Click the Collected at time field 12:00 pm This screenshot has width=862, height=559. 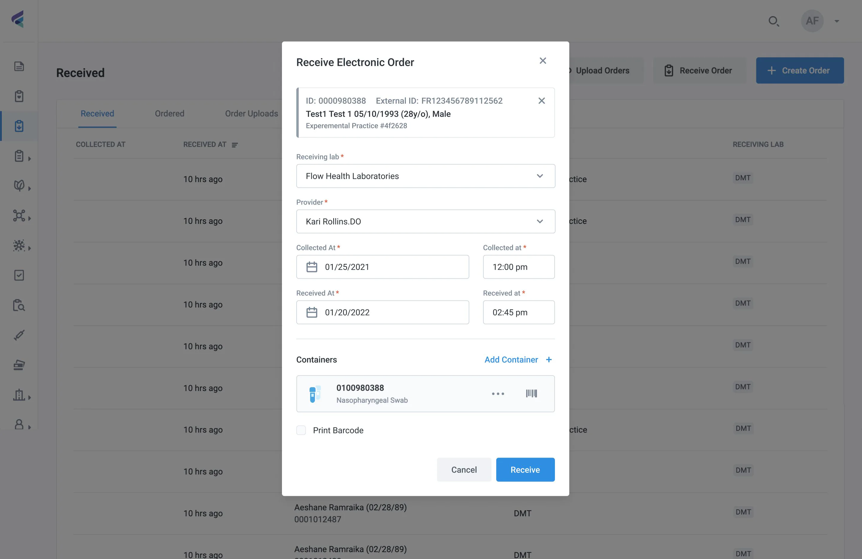519,267
